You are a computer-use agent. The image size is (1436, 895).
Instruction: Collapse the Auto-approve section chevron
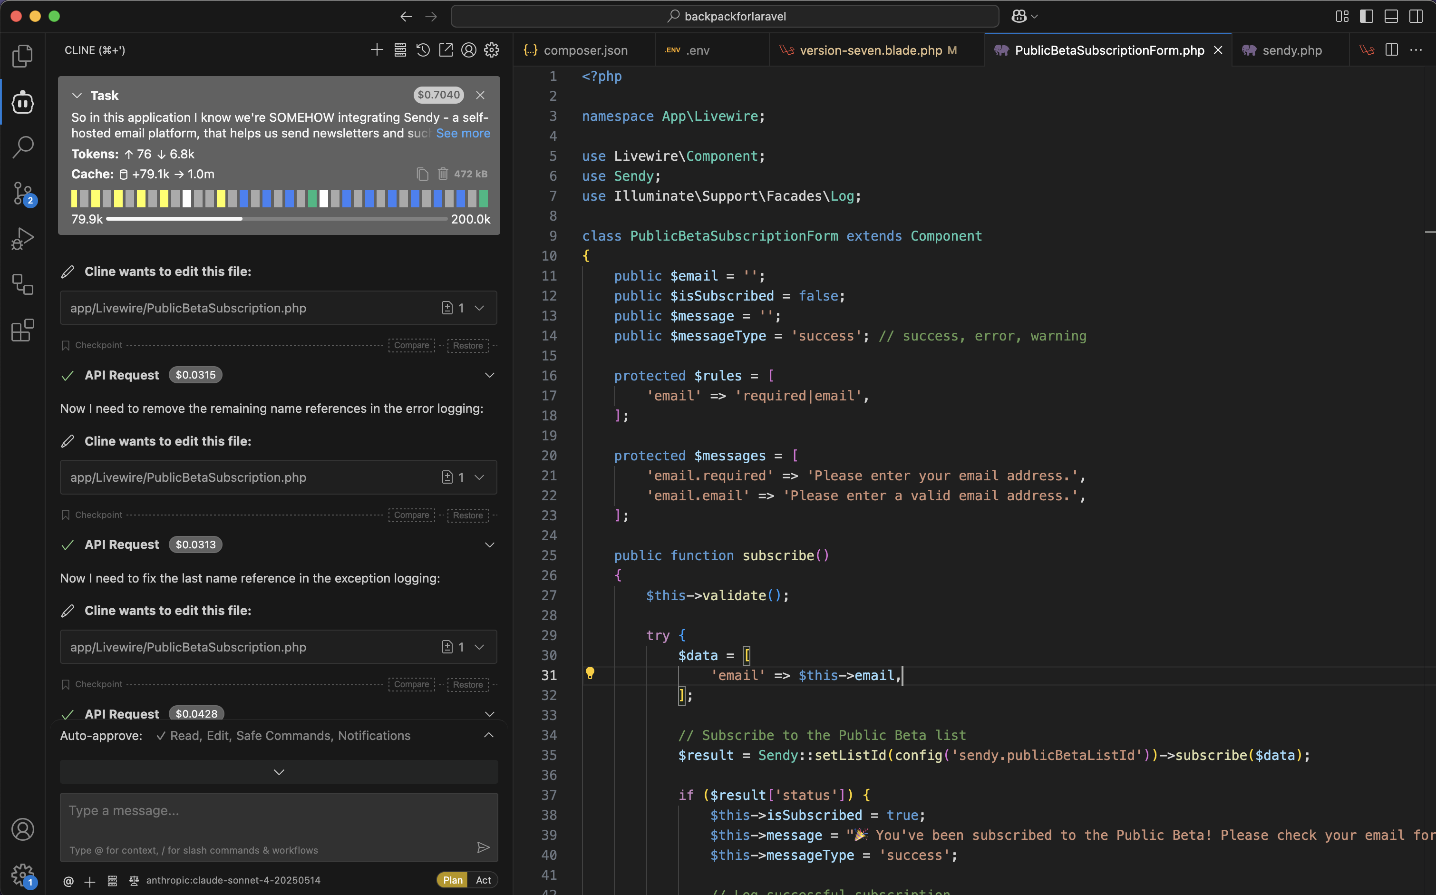click(489, 735)
